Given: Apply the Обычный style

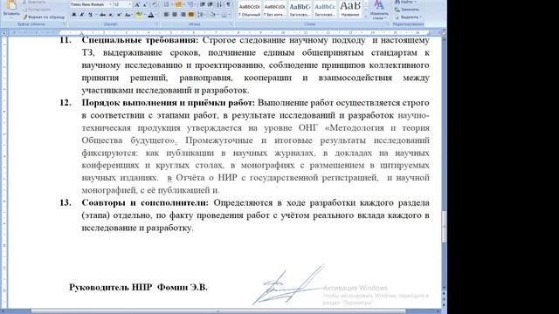Looking at the screenshot, I should click(x=250, y=10).
